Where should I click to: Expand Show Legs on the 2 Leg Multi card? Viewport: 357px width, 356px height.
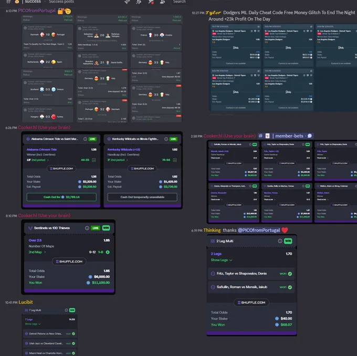pyautogui.click(x=222, y=260)
